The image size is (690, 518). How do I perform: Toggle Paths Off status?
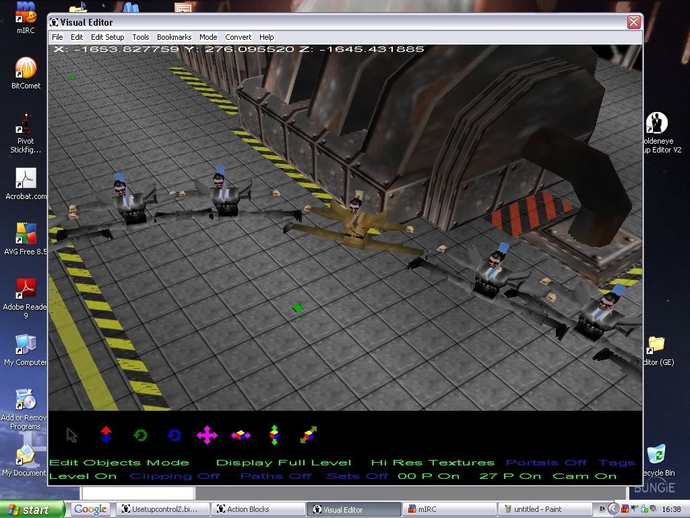(x=276, y=476)
